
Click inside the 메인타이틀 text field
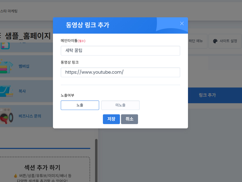point(120,50)
